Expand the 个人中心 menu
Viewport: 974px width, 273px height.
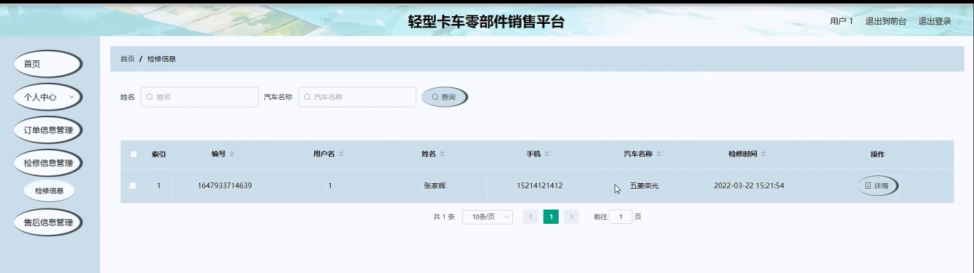[x=48, y=97]
